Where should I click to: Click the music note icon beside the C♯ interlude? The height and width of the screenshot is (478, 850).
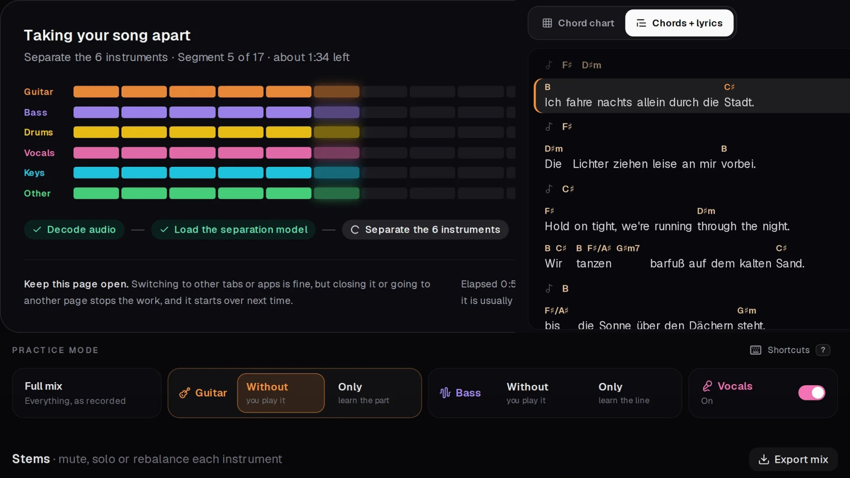[x=549, y=189]
